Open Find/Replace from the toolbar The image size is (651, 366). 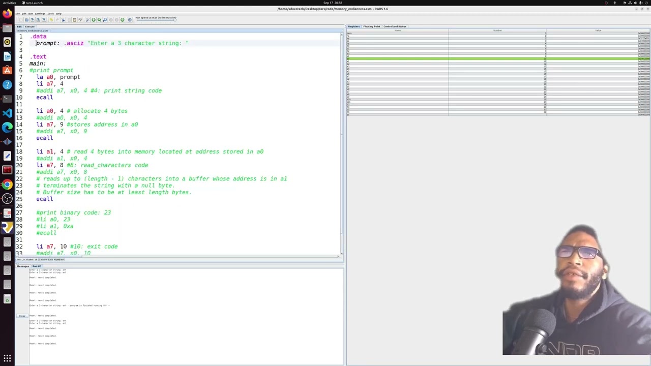click(80, 20)
